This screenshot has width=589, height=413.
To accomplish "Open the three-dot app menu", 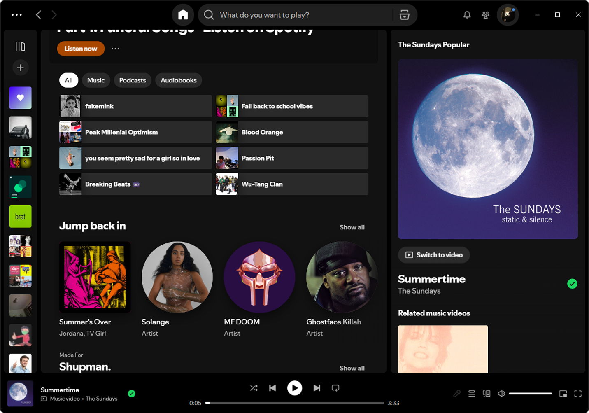I will (17, 15).
